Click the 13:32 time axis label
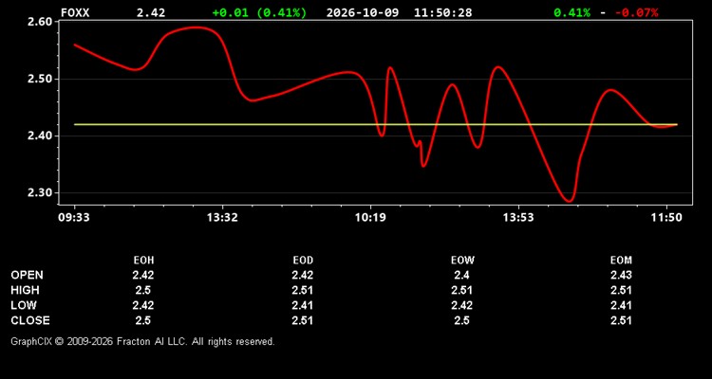 point(222,218)
